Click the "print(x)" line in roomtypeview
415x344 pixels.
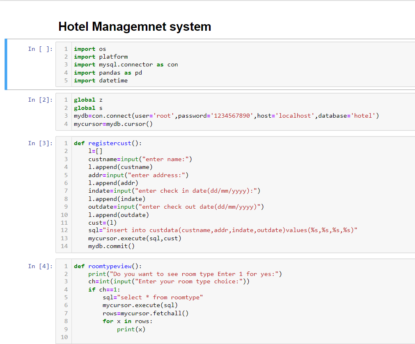coord(131,329)
